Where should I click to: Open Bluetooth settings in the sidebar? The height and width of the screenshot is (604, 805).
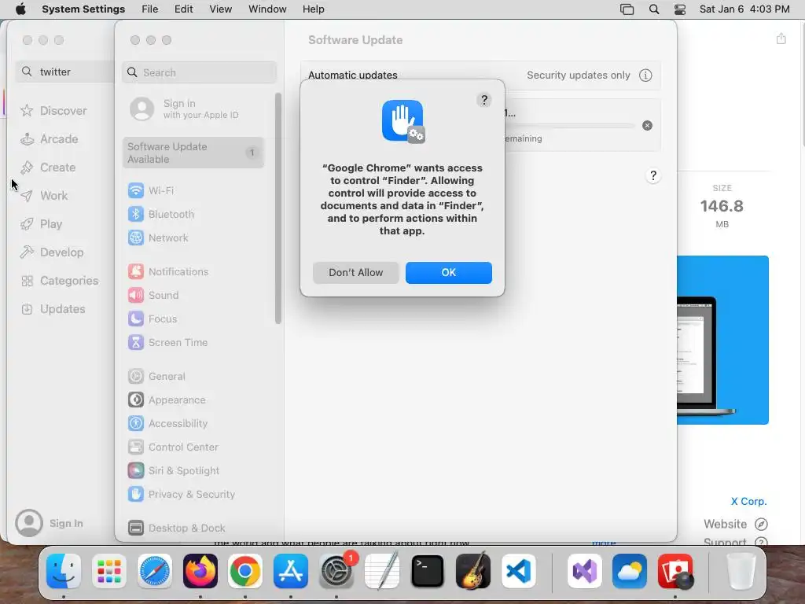pos(193,214)
